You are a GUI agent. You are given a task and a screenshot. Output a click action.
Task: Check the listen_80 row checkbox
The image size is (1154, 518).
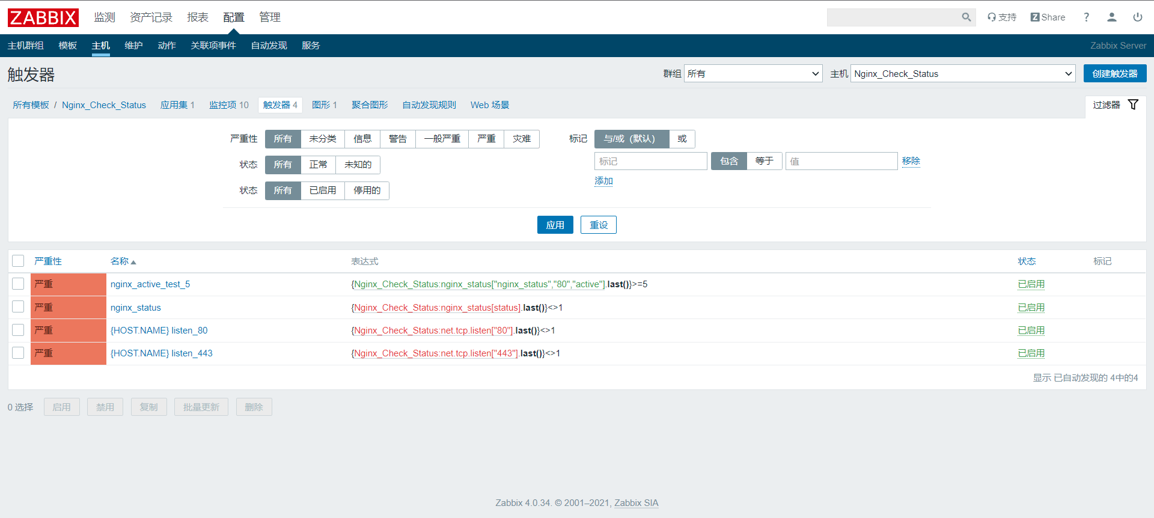[18, 330]
